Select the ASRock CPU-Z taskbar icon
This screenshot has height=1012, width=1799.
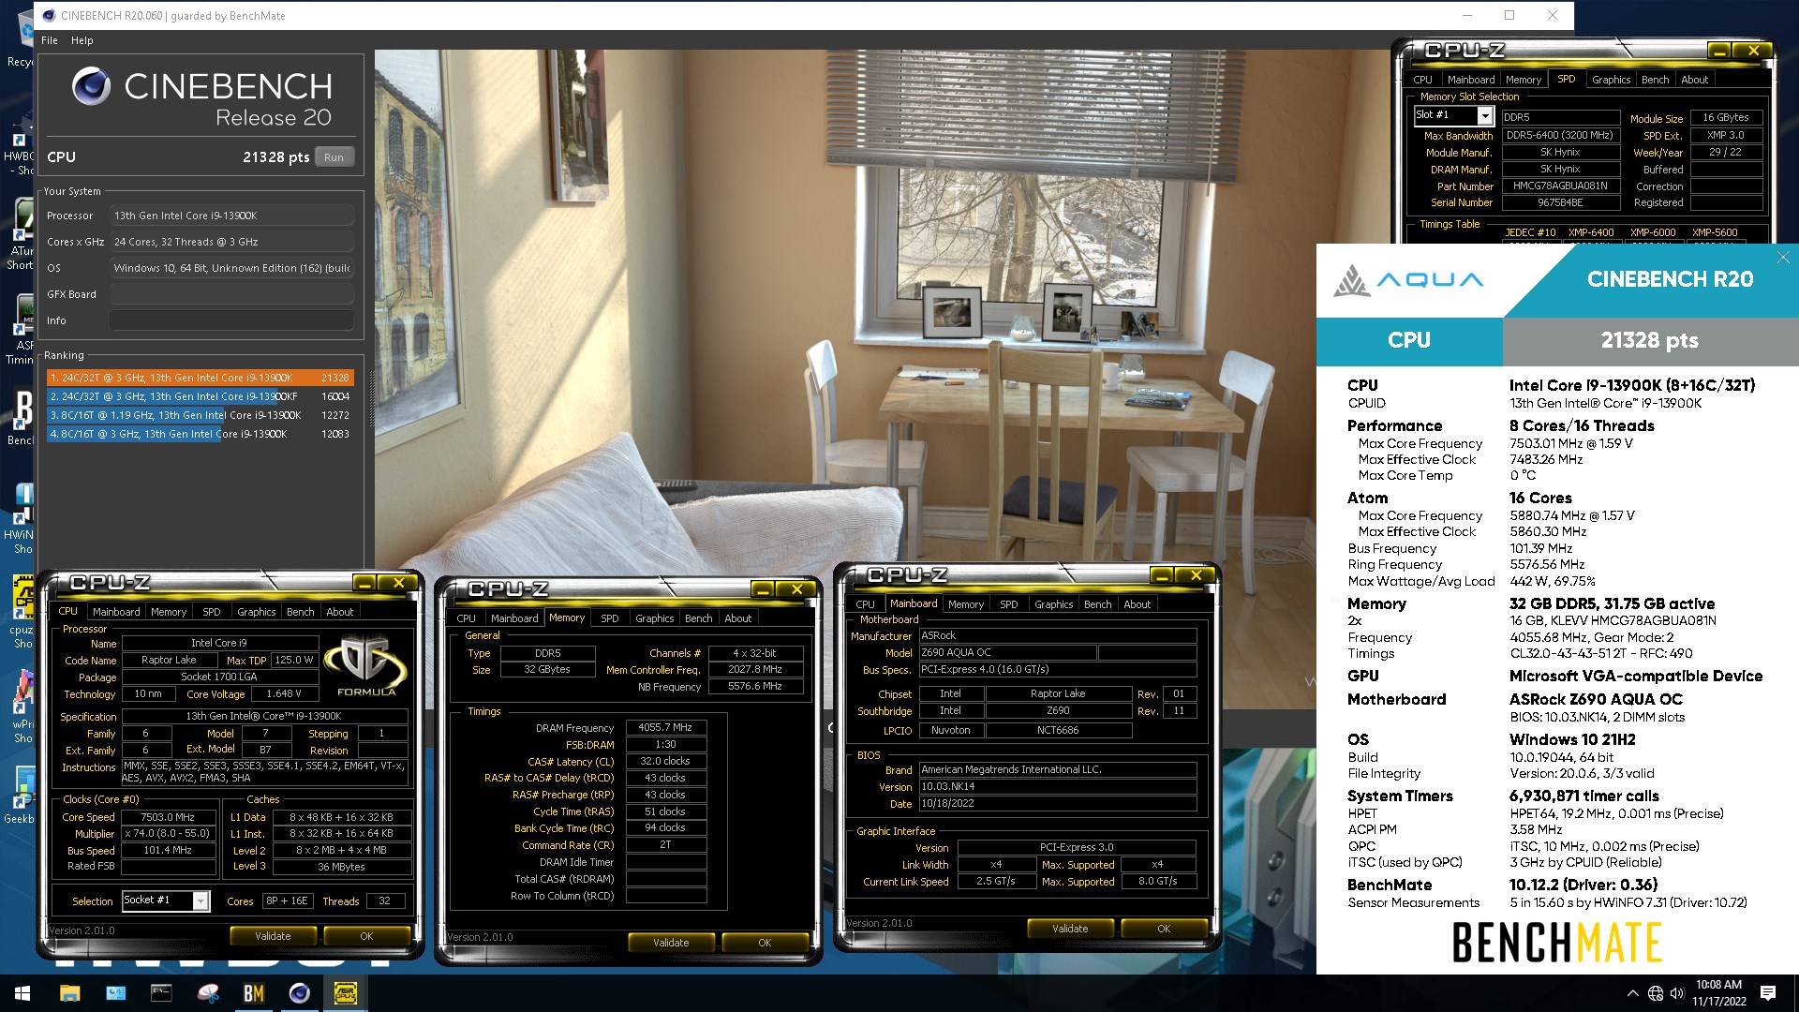(345, 993)
